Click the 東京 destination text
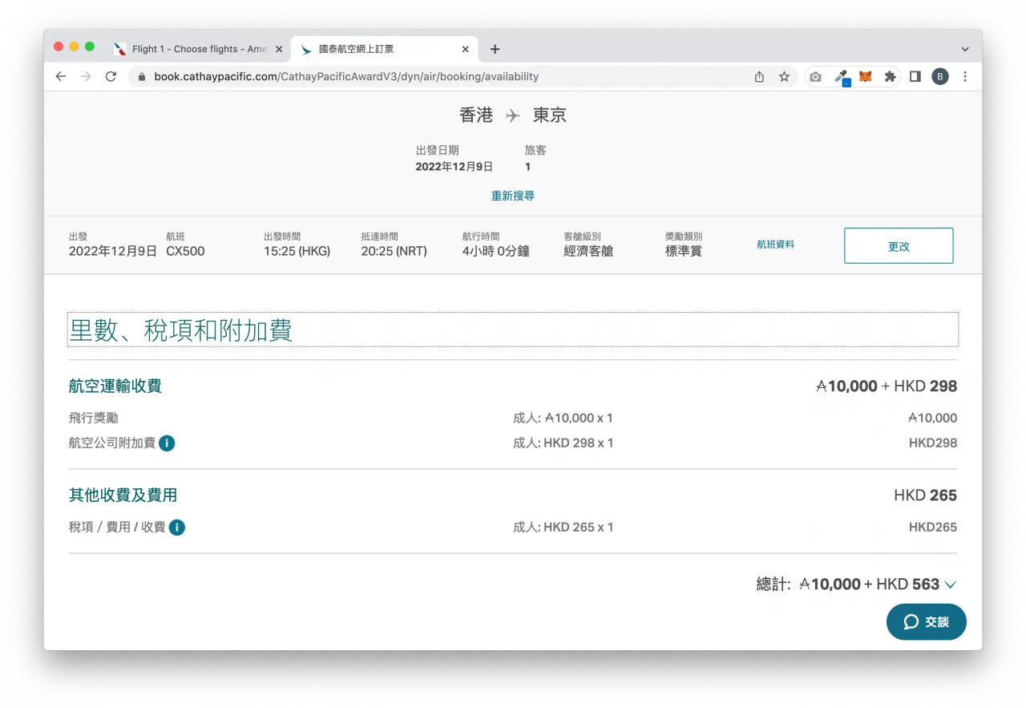 tap(550, 115)
